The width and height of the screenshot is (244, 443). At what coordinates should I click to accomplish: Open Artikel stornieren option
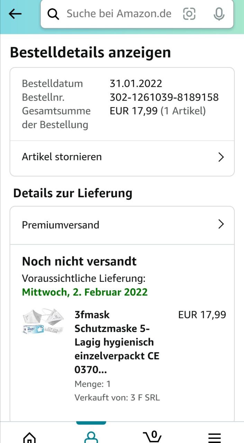point(62,157)
